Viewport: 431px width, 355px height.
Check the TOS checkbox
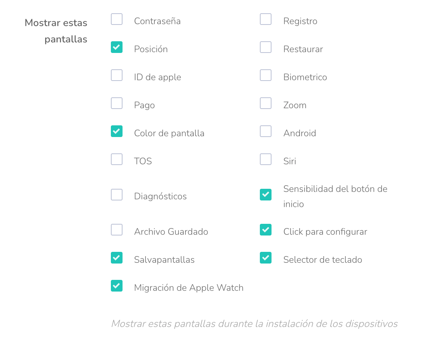[x=117, y=159]
